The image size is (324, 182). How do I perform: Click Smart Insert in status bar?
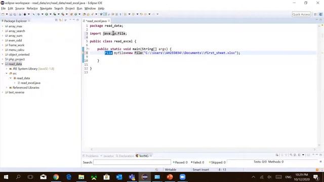200,170
